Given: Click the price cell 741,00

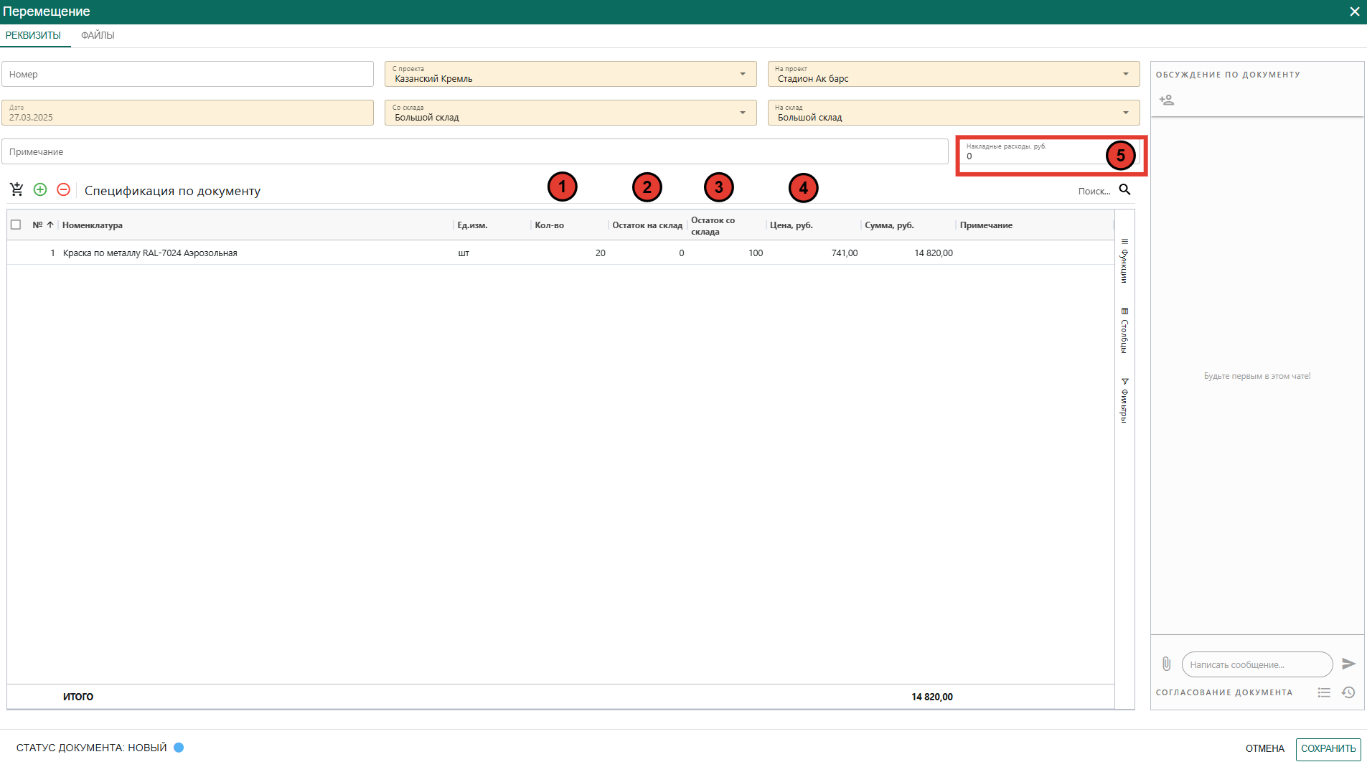Looking at the screenshot, I should (x=844, y=253).
